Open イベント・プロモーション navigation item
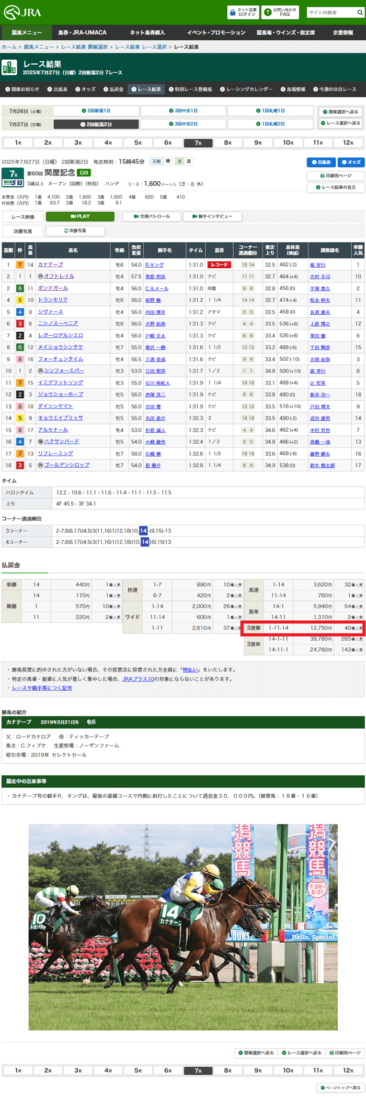 [x=216, y=32]
